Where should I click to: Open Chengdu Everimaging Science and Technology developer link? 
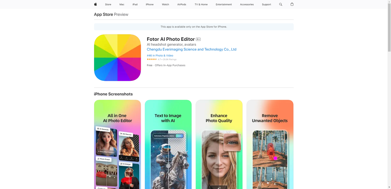(x=192, y=49)
